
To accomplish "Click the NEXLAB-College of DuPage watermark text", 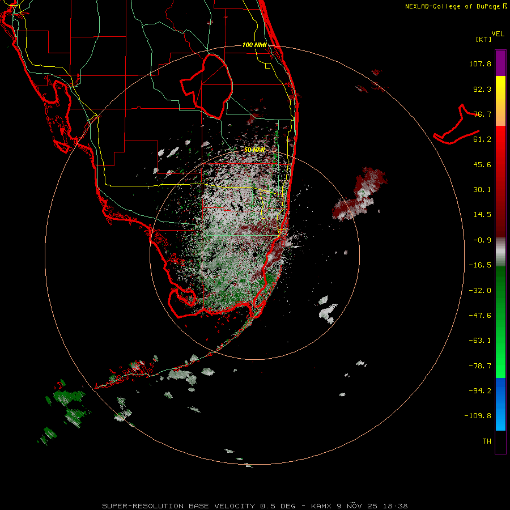I will coord(456,6).
